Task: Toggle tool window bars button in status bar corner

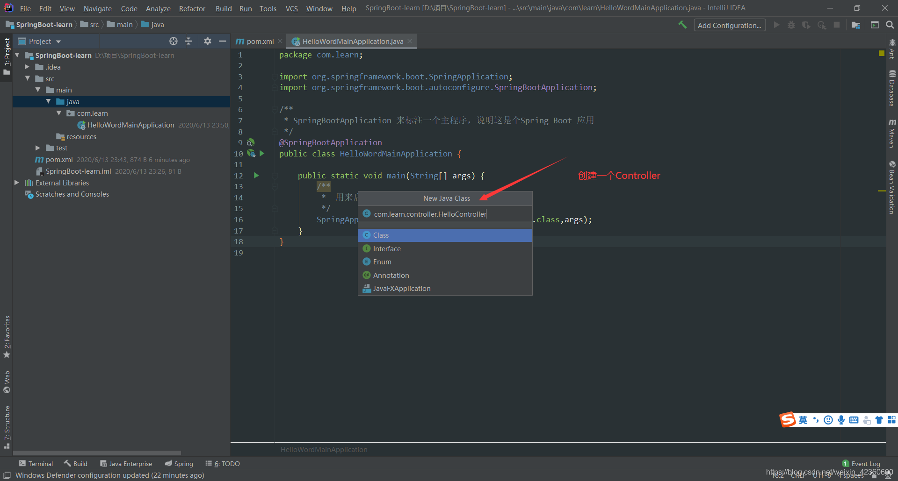Action: click(7, 475)
